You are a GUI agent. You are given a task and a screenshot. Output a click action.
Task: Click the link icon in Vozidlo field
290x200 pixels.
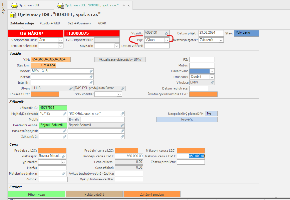166,33
